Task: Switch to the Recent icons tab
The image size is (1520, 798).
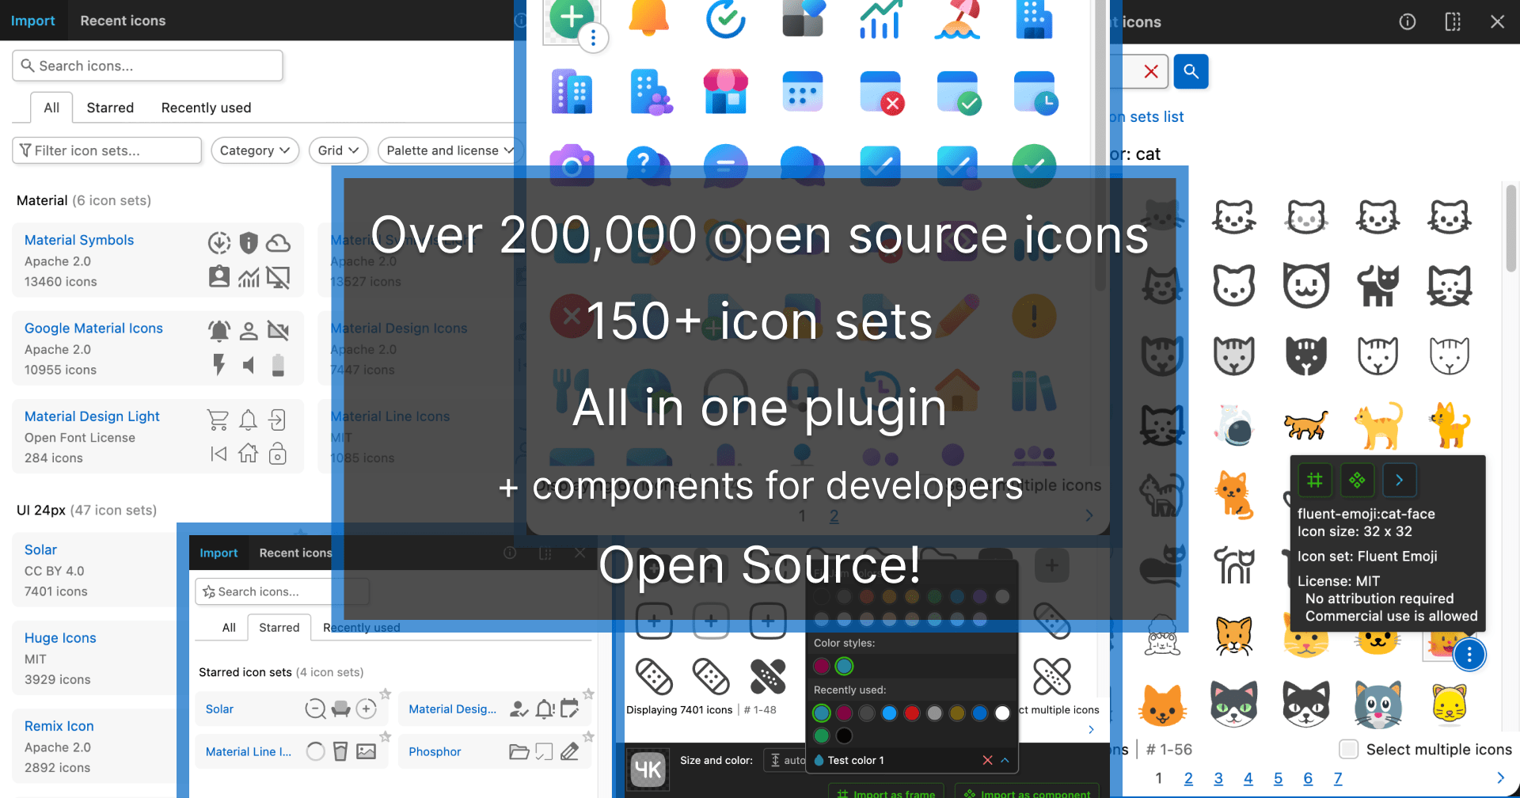Action: point(123,21)
